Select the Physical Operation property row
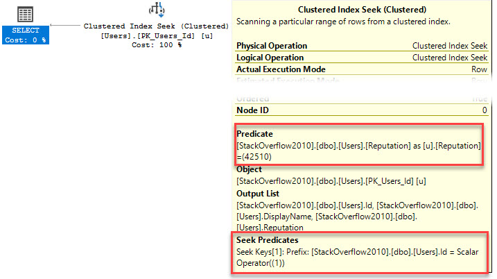 [361, 46]
